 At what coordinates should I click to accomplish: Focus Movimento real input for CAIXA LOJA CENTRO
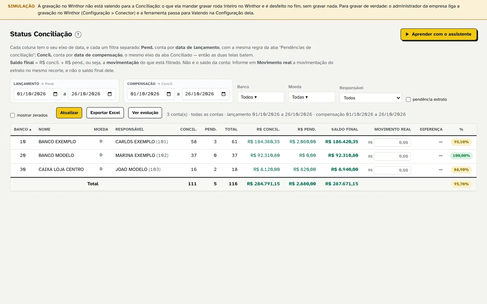pos(392,170)
